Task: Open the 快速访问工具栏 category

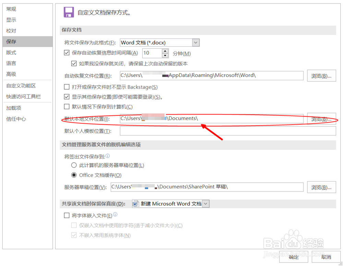Action: [27, 96]
